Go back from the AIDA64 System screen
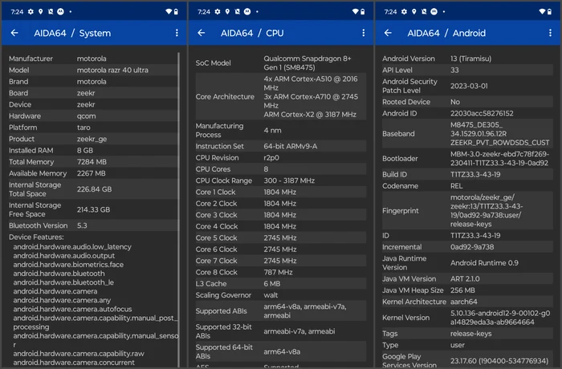The height and width of the screenshot is (369, 562). [x=14, y=33]
